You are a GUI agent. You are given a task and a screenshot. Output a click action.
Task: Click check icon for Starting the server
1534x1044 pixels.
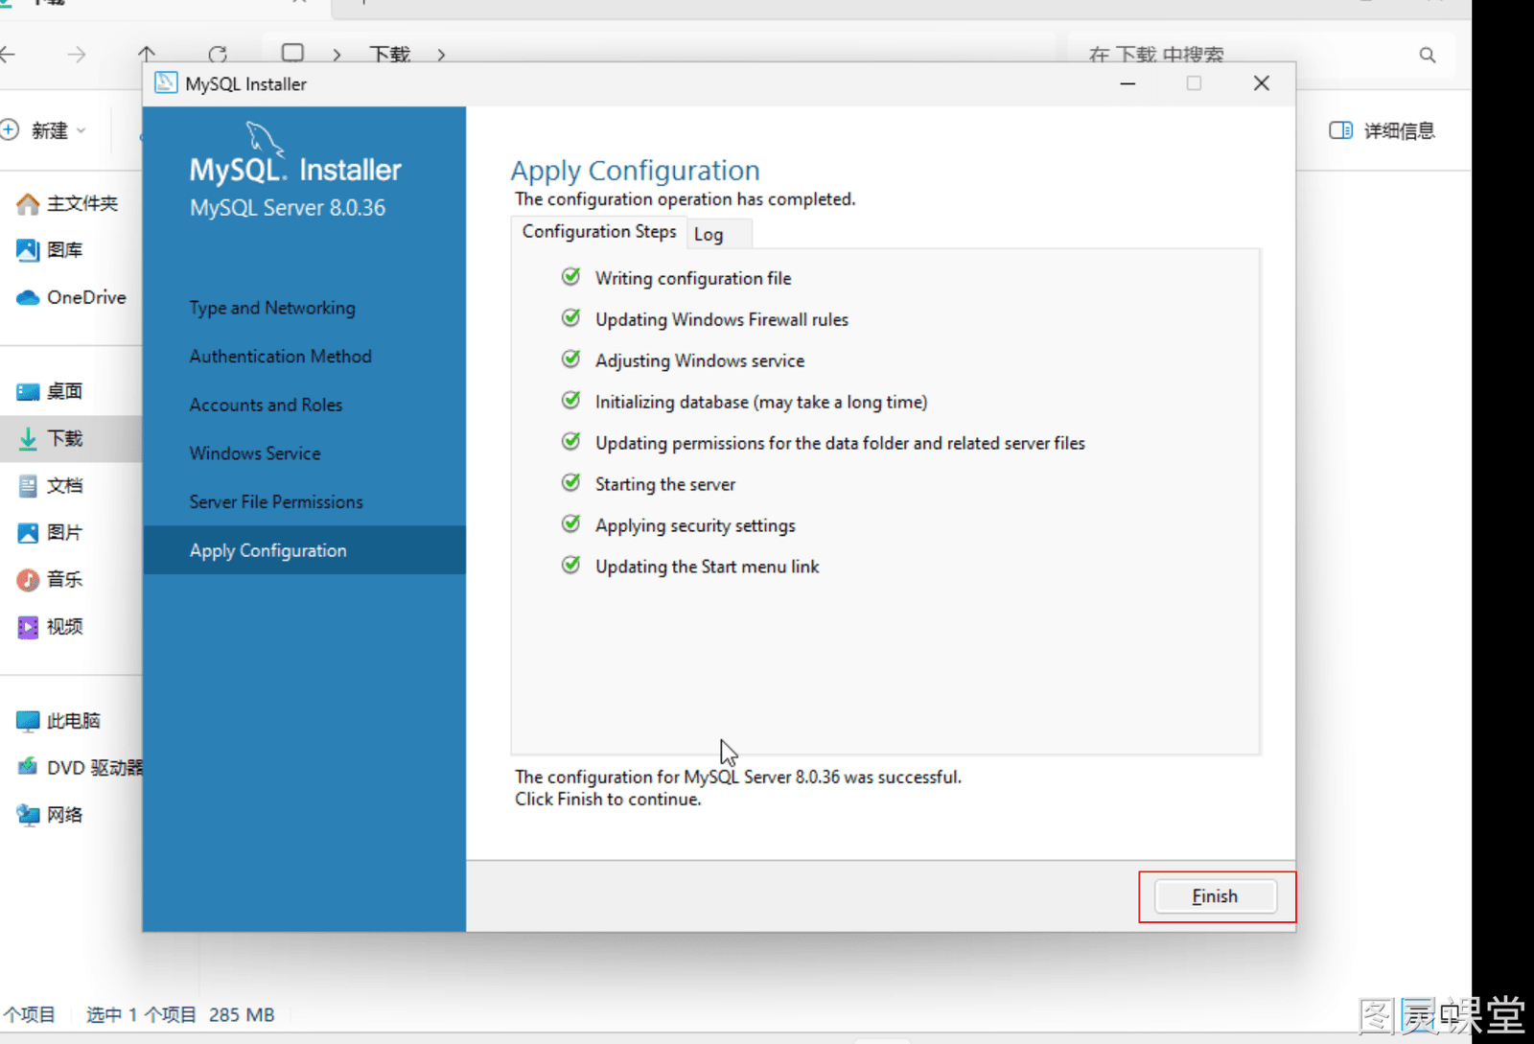(x=570, y=483)
